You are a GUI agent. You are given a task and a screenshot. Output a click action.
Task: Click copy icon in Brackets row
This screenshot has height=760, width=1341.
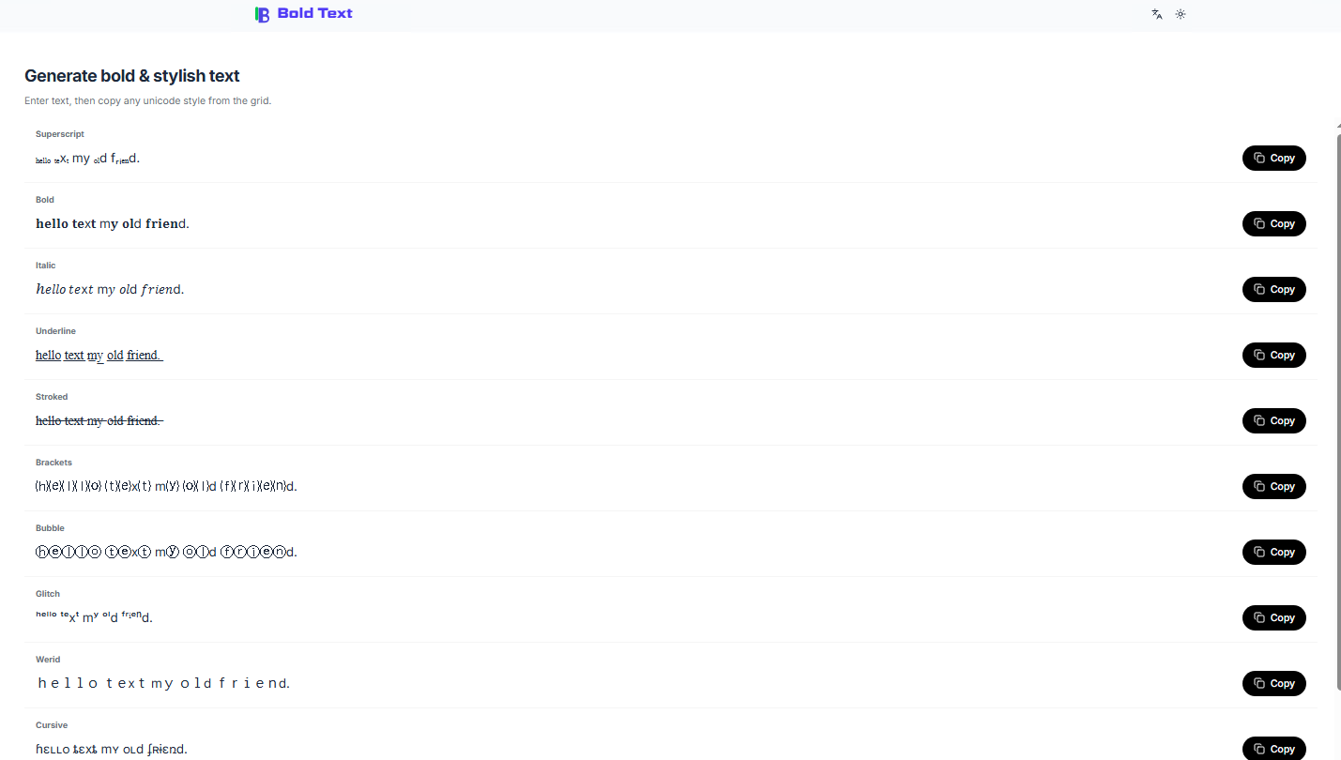[x=1259, y=487]
